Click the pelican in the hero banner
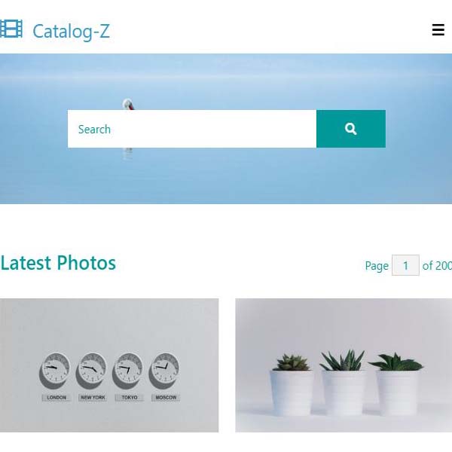The width and height of the screenshot is (452, 452). [128, 104]
